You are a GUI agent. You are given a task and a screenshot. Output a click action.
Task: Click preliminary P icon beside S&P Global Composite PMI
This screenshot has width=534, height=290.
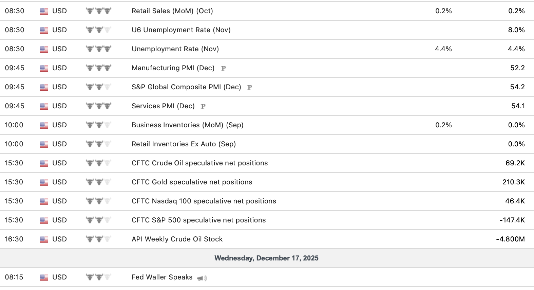(249, 87)
